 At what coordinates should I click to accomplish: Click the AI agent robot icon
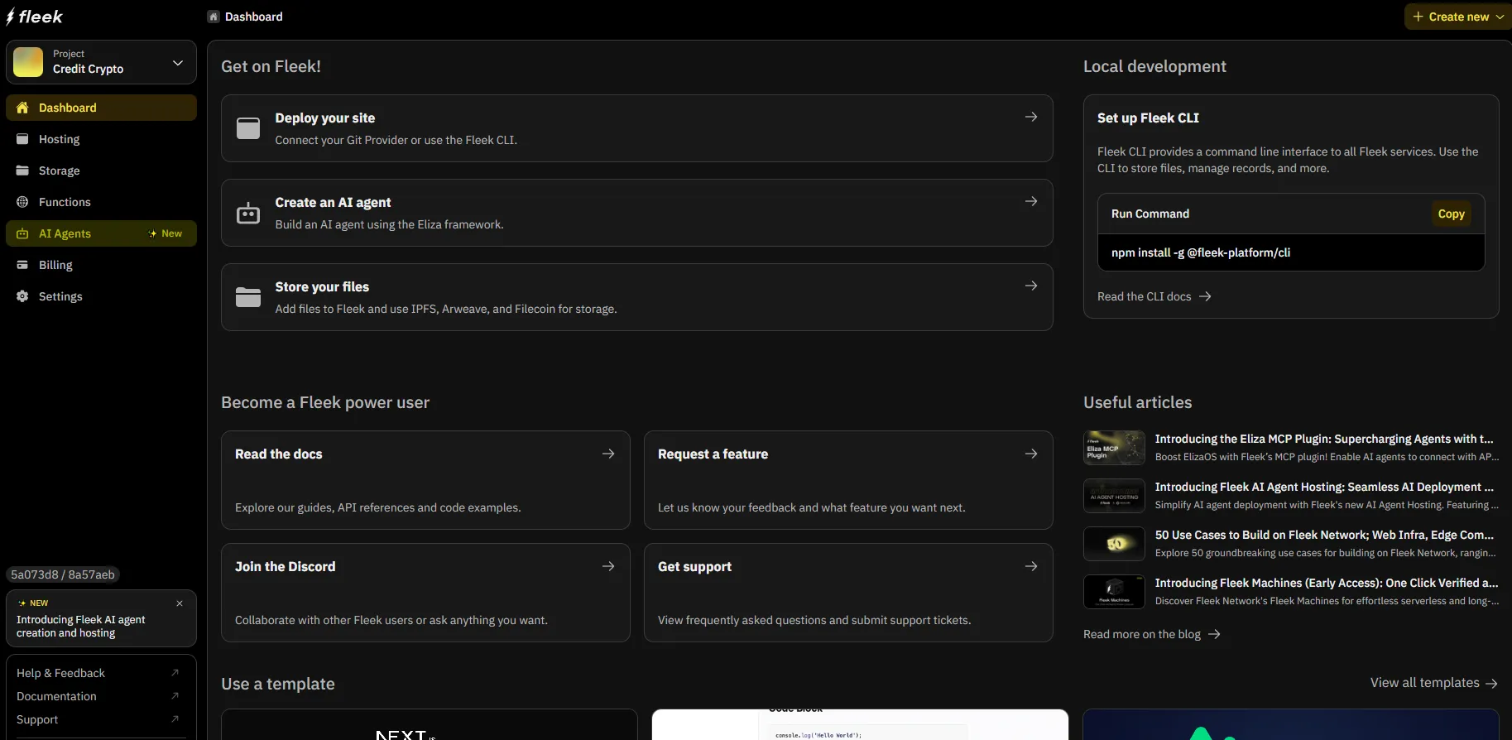248,213
